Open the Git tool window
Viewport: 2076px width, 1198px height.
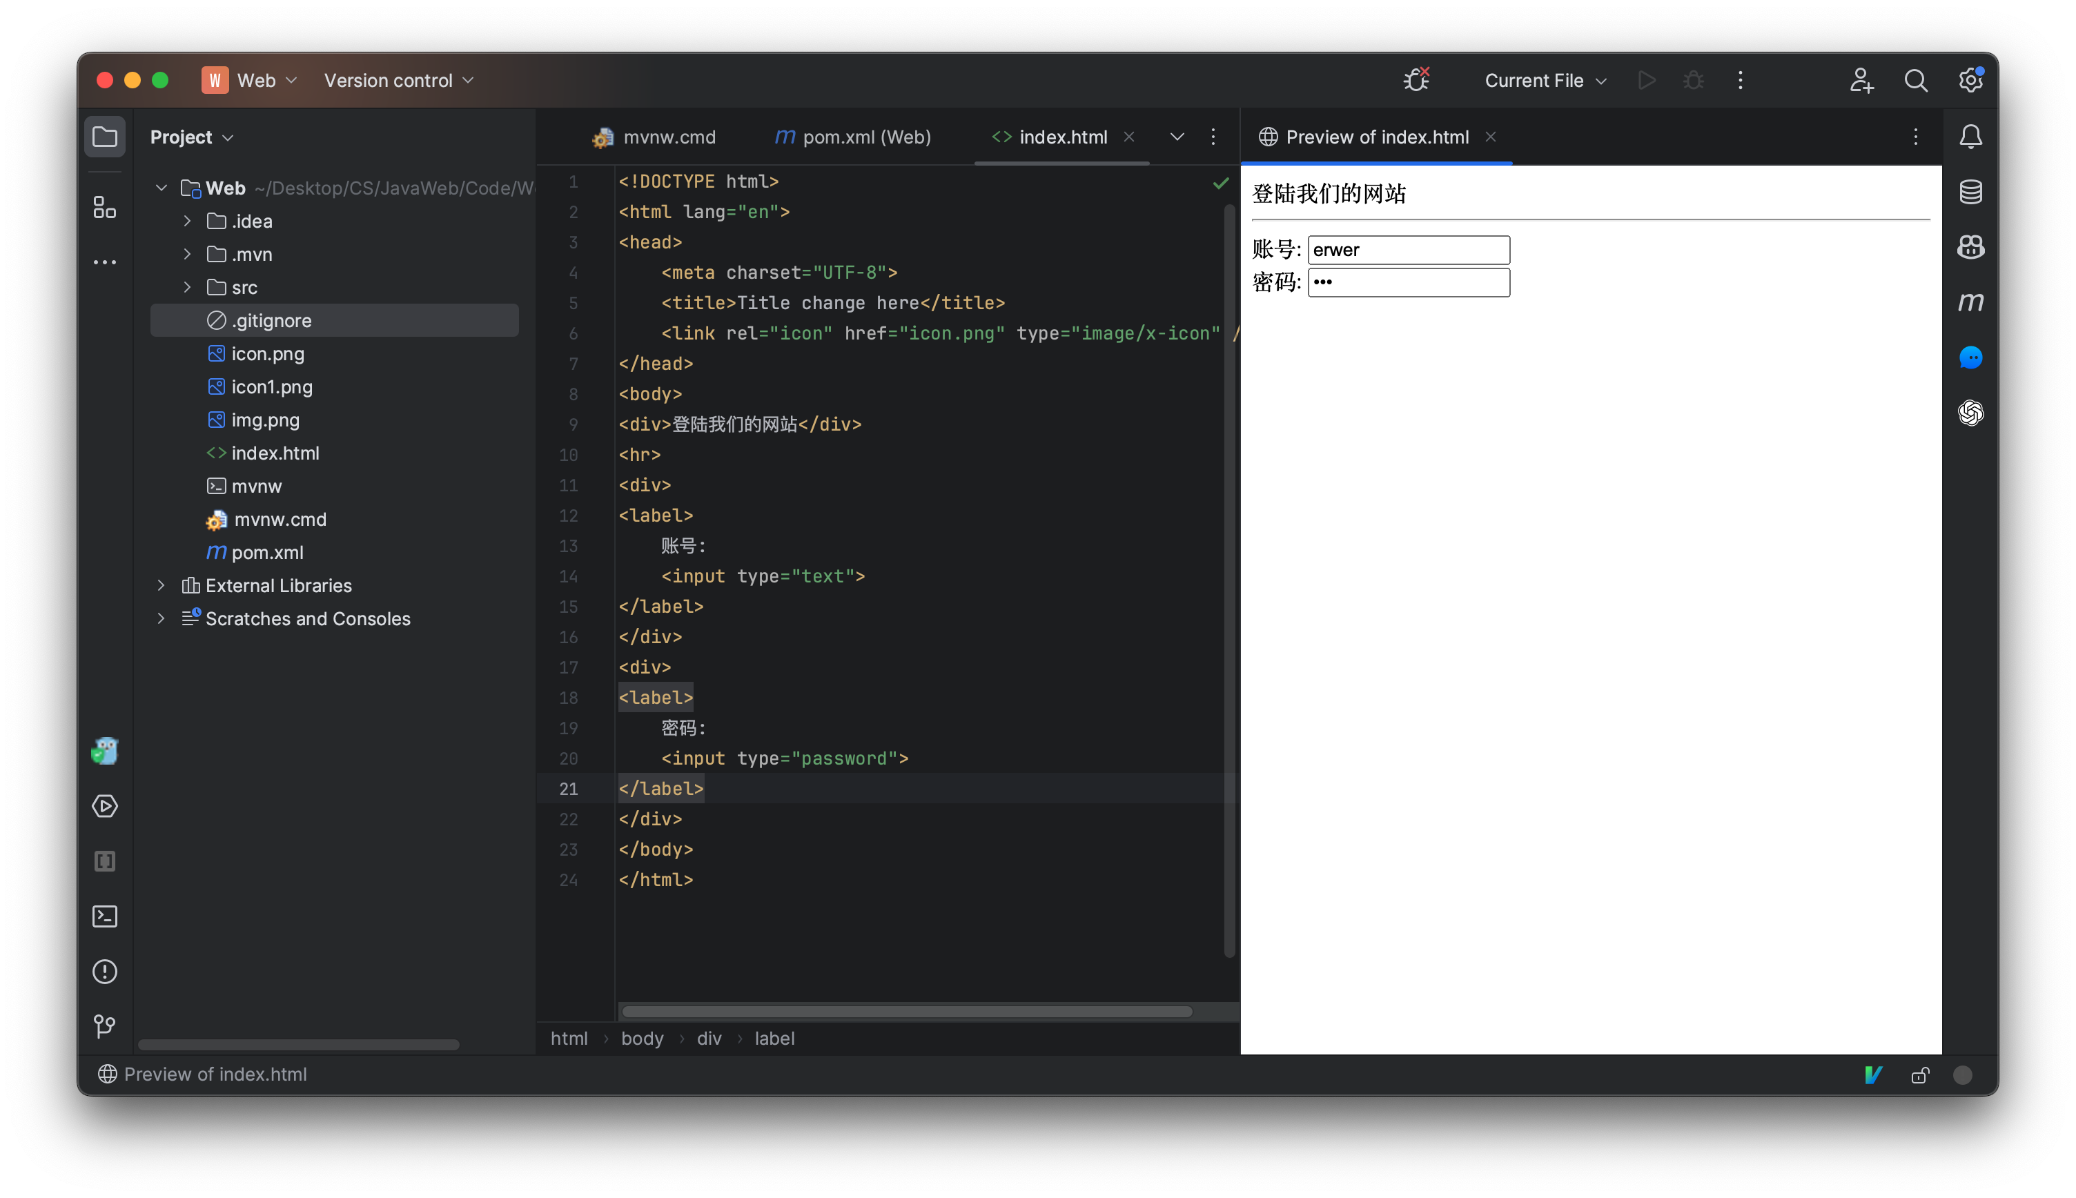coord(104,1025)
